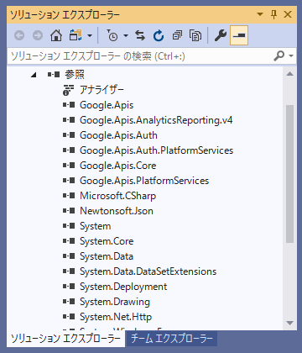Select the Google.Apis.Auth reference
This screenshot has width=302, height=353.
click(x=118, y=135)
